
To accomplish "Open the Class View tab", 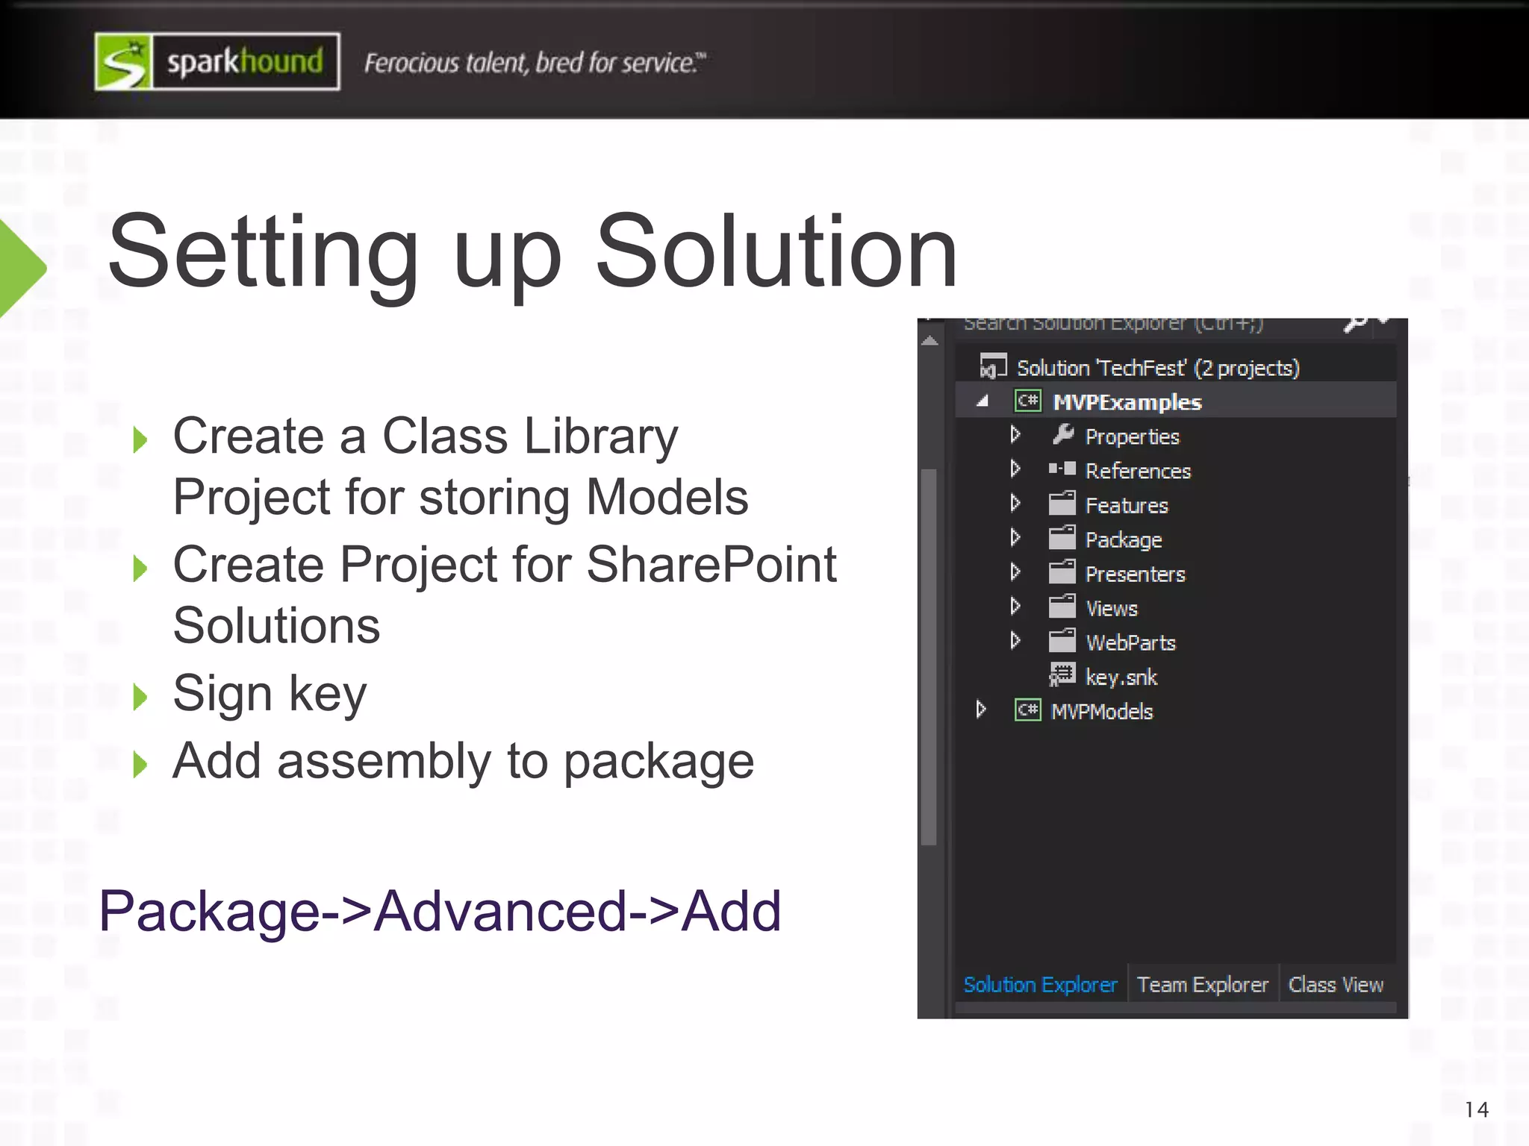I will coord(1336,985).
